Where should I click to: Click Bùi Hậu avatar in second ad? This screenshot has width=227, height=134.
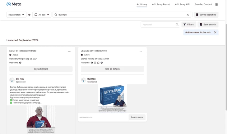pyautogui.click(x=83, y=80)
